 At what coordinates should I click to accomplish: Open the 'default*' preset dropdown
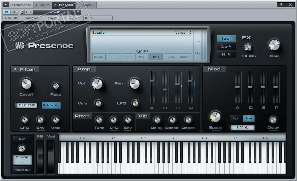(x=57, y=12)
